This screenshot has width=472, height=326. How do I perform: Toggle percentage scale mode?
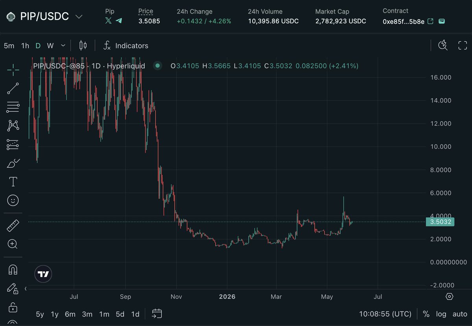426,314
